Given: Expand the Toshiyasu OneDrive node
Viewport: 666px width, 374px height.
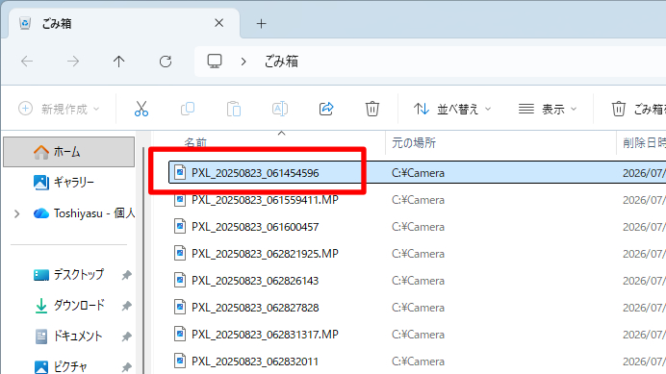Looking at the screenshot, I should coord(17,213).
